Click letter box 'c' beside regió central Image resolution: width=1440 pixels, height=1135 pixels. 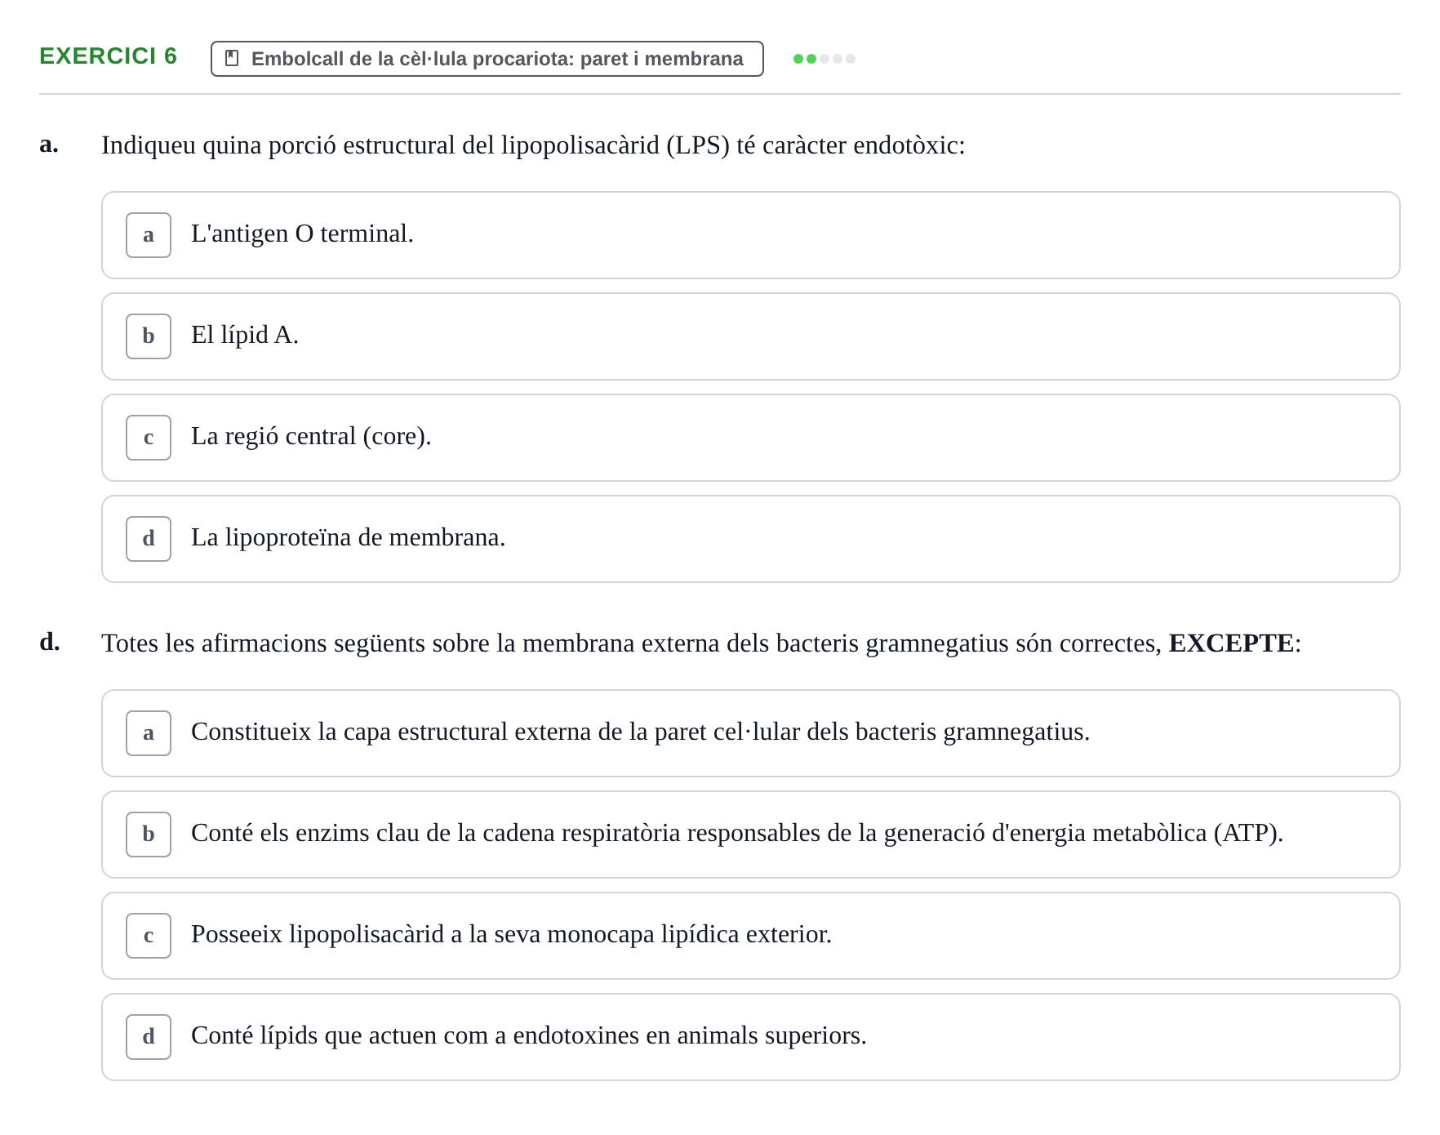tap(149, 438)
